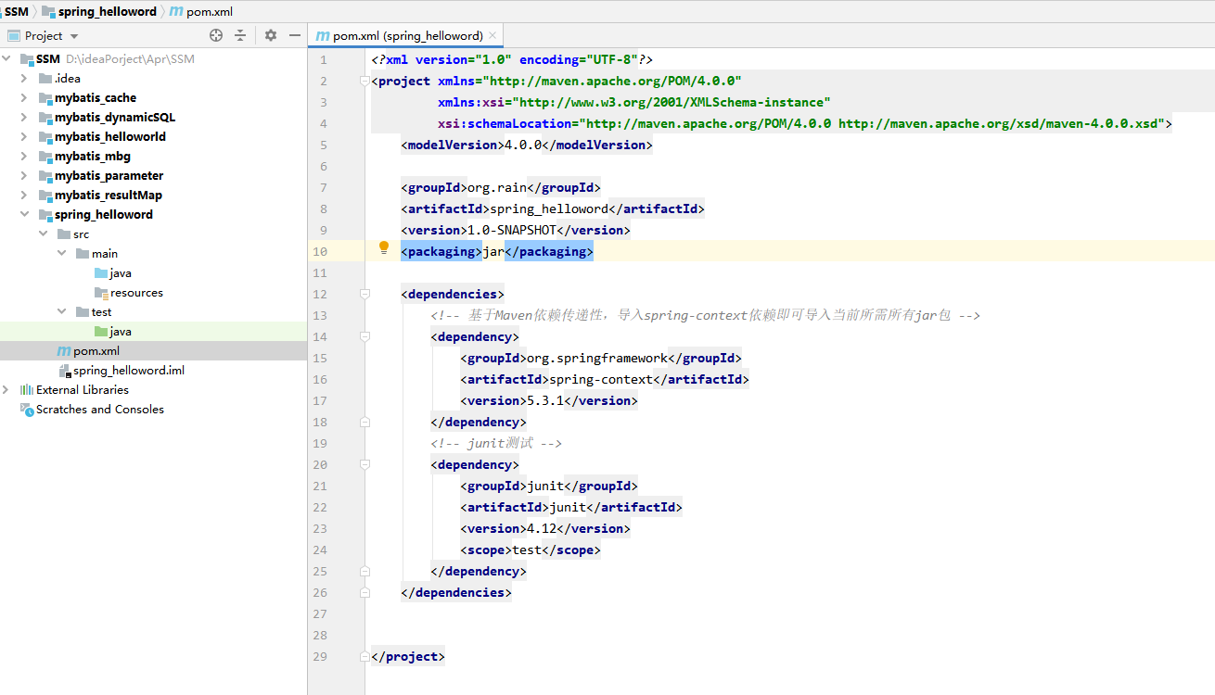Expand the mybatis_mbg module arrow
This screenshot has height=695, width=1215.
(x=25, y=157)
